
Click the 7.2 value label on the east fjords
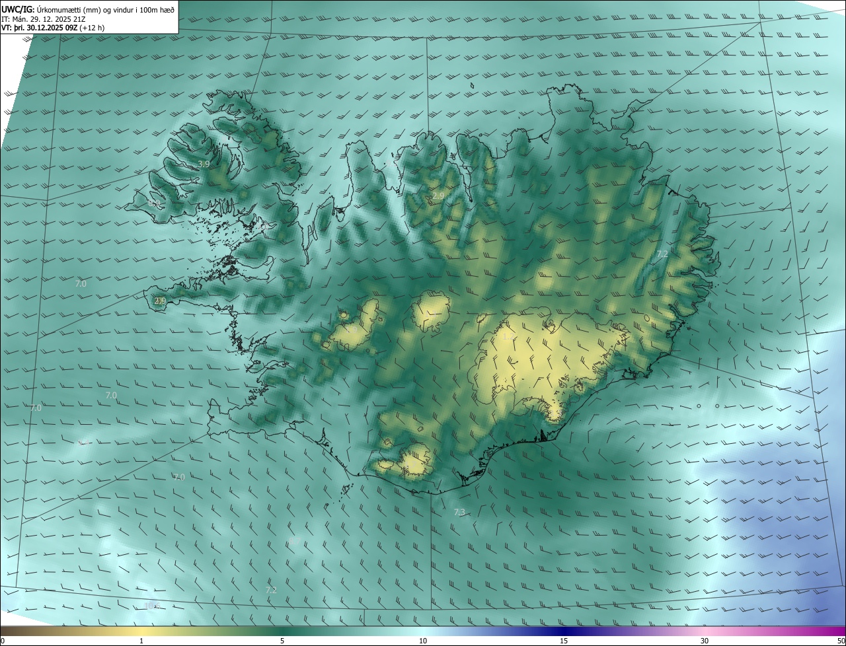[x=662, y=254]
